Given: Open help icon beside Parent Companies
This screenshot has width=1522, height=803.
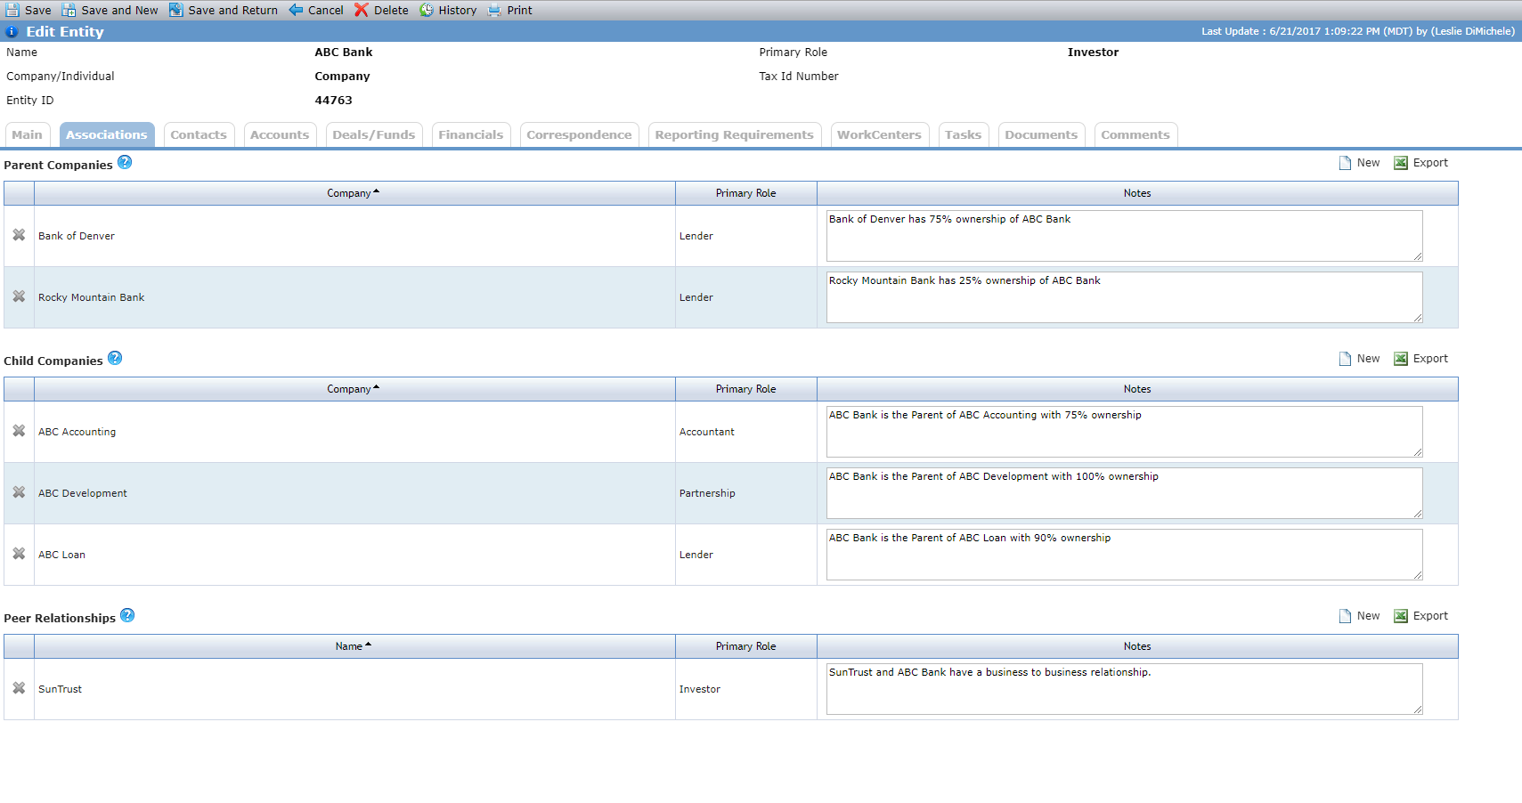Looking at the screenshot, I should point(125,162).
